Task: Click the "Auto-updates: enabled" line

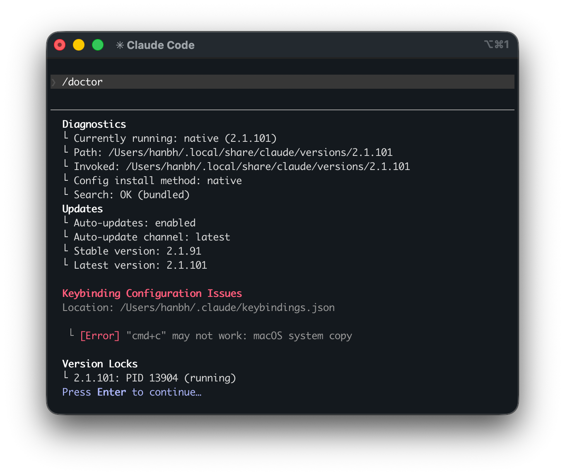Action: pos(134,223)
